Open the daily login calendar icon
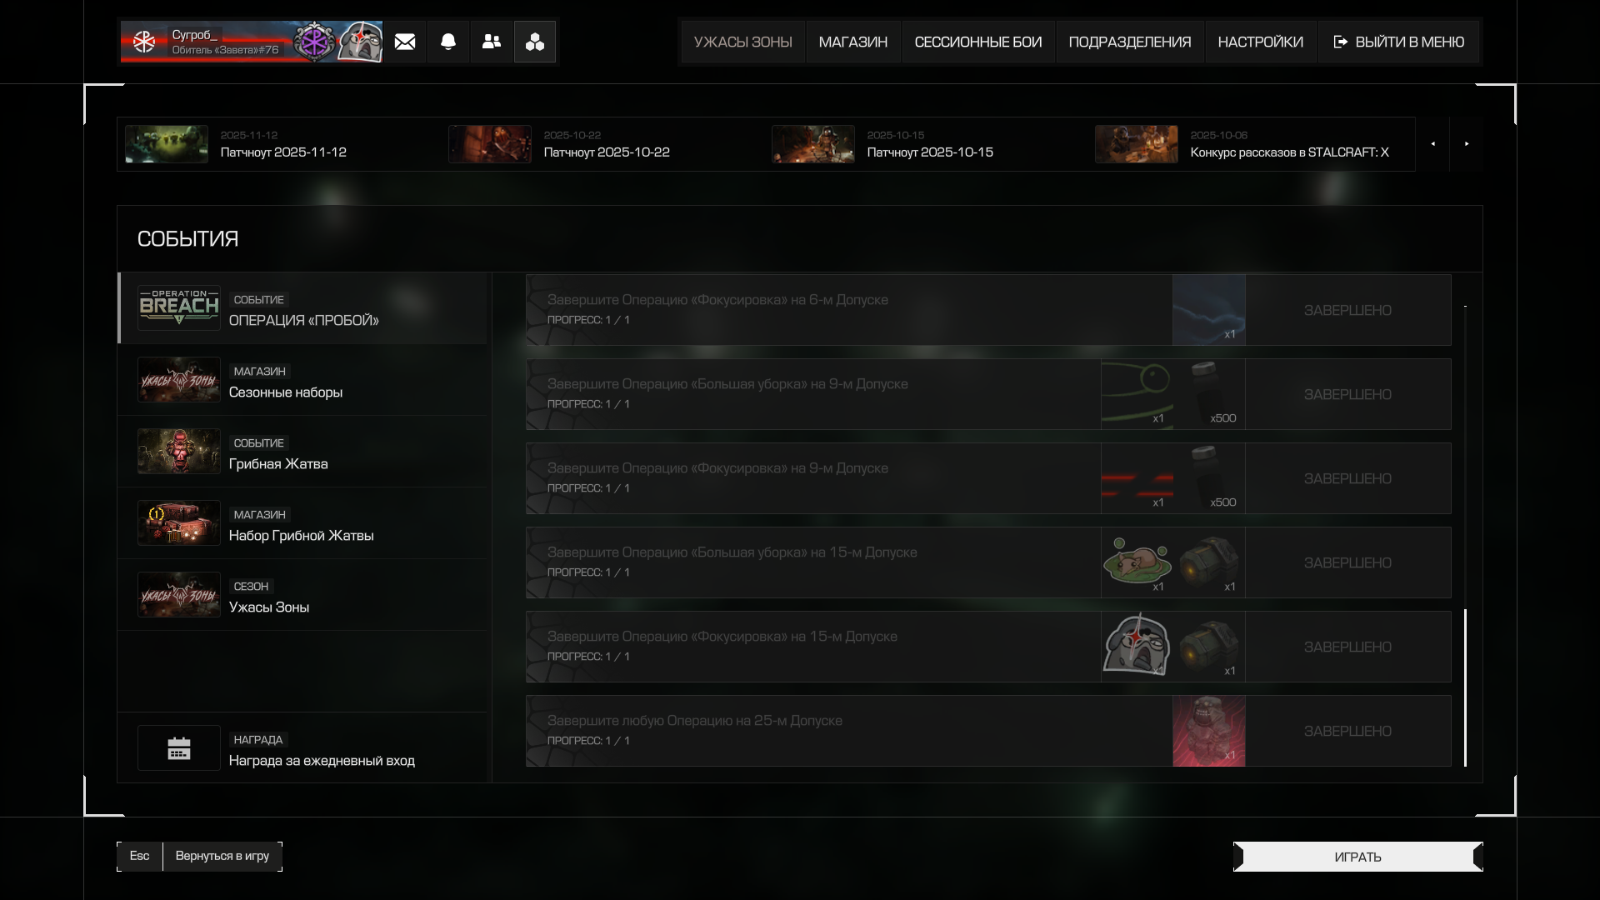The image size is (1600, 900). click(x=179, y=748)
